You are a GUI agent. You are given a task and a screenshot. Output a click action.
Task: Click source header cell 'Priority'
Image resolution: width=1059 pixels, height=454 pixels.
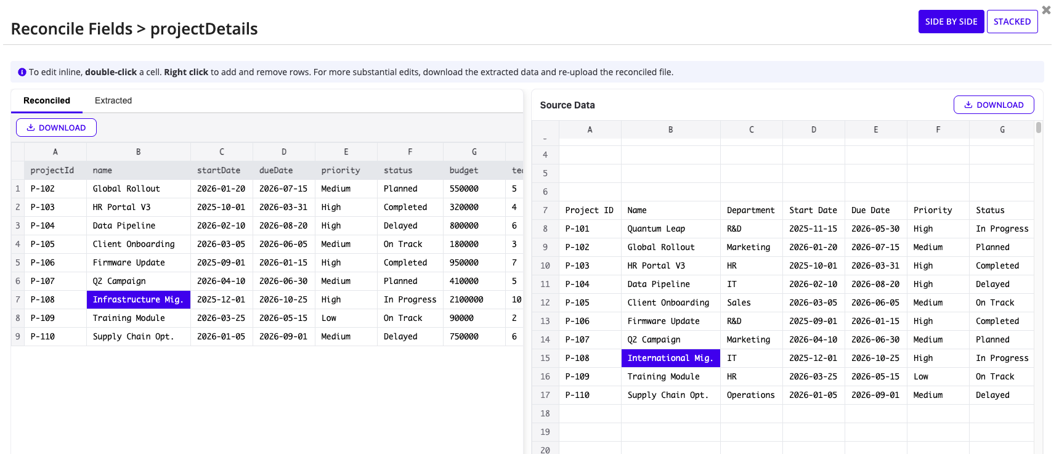[938, 210]
